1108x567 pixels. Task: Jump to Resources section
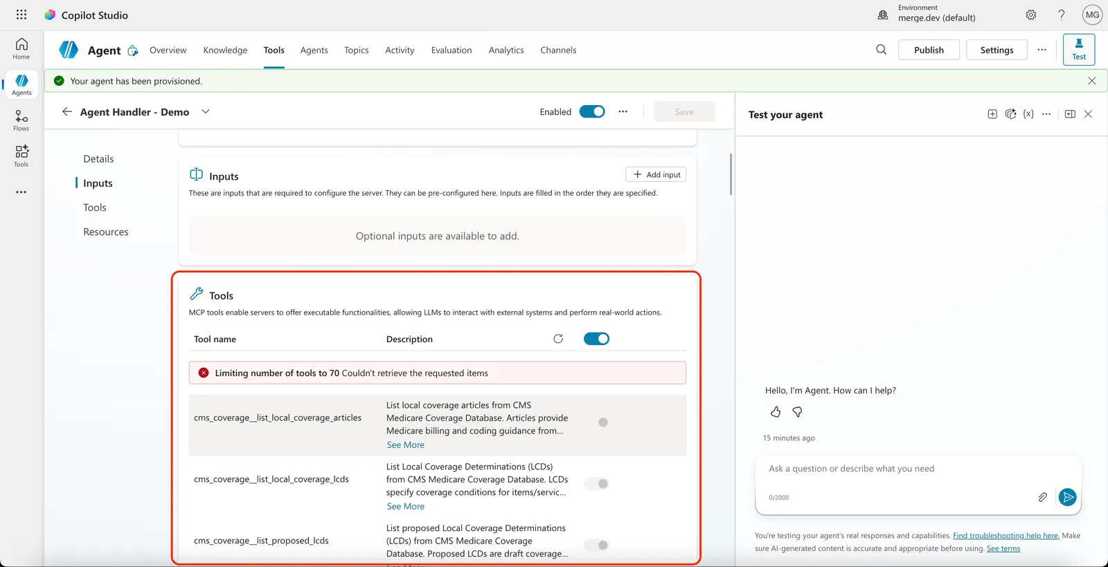(106, 232)
